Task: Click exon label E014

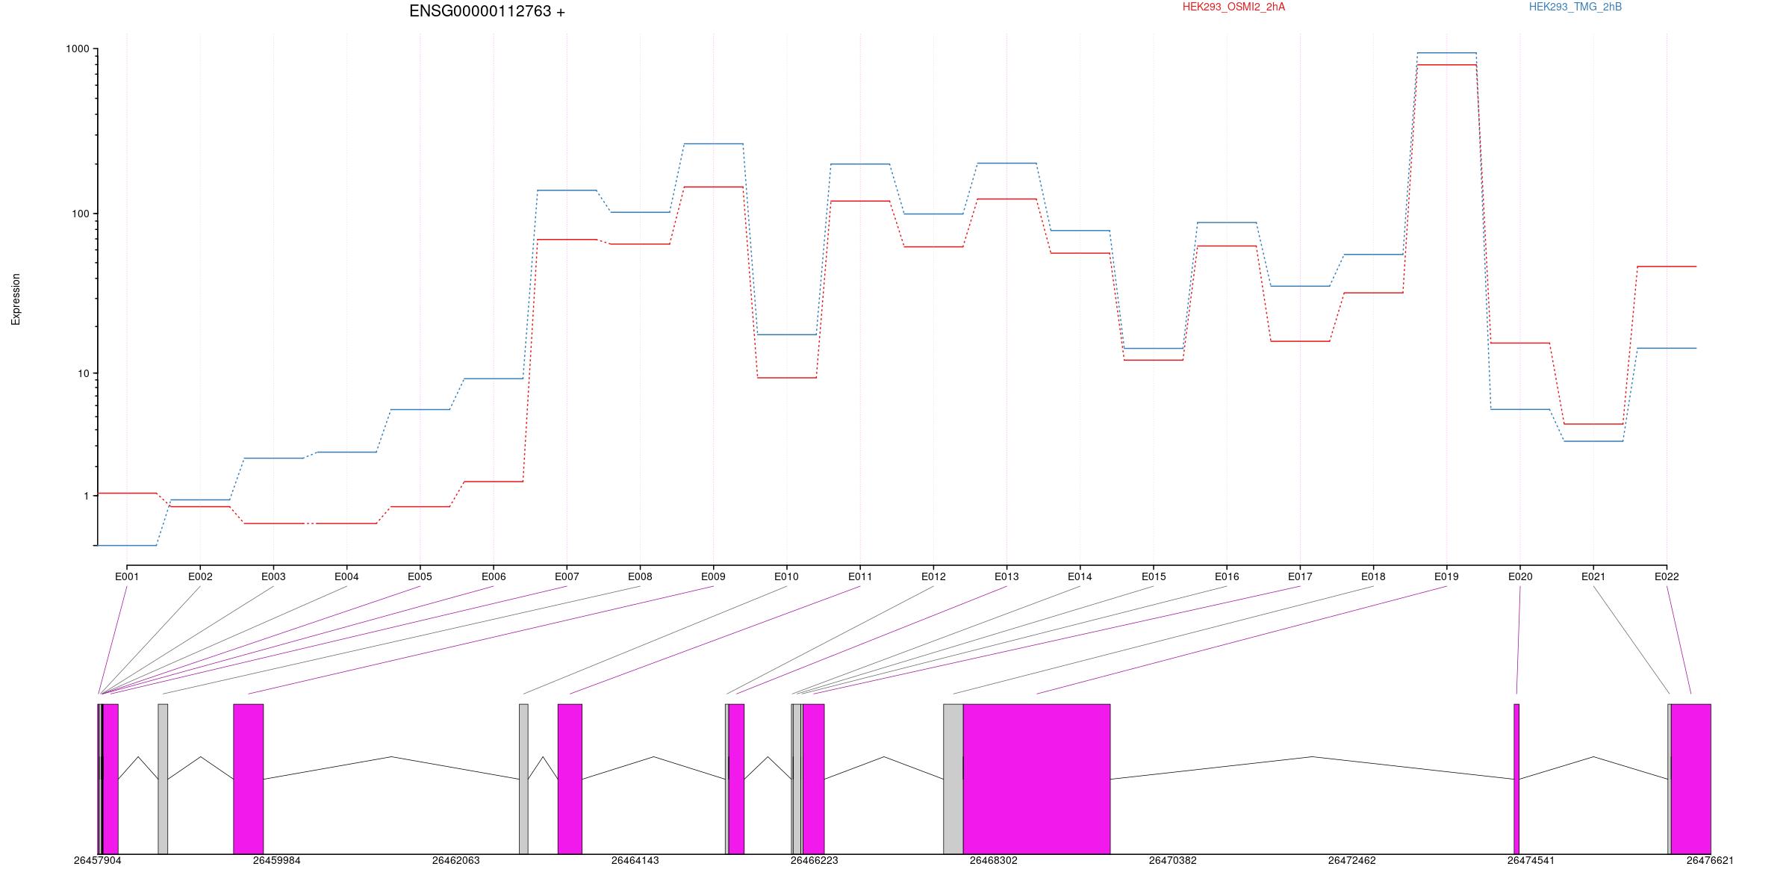Action: [1080, 576]
